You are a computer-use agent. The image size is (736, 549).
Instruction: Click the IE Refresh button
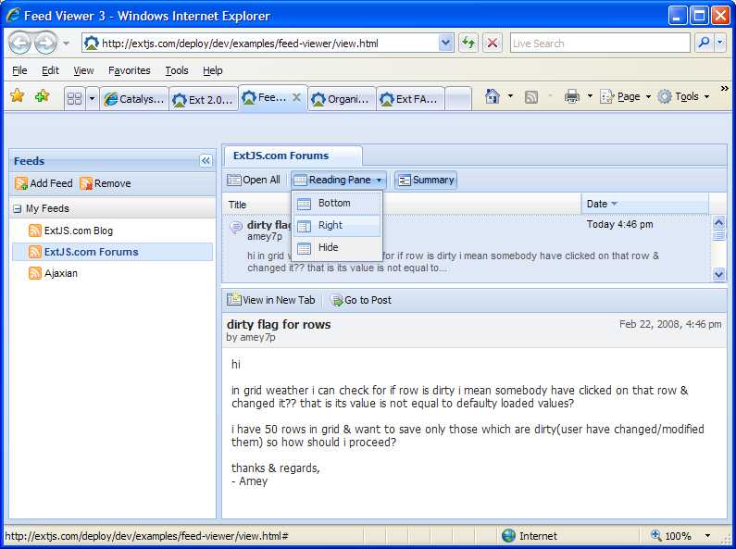pyautogui.click(x=468, y=44)
